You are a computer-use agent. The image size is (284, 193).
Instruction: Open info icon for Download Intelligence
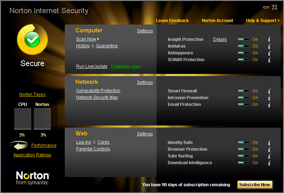tap(269, 163)
